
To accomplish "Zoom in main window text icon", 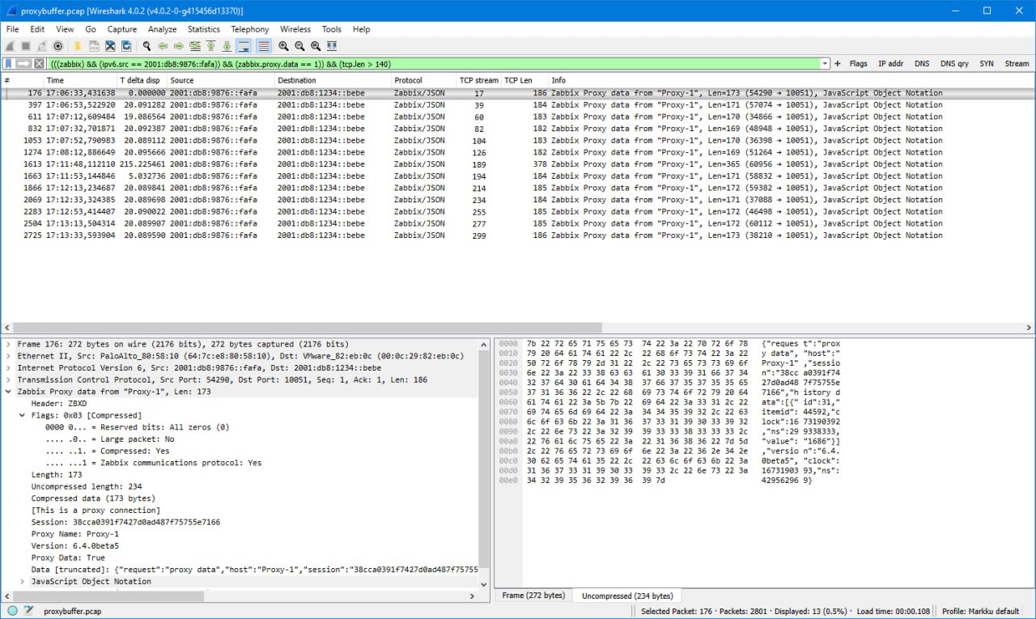I will click(283, 46).
